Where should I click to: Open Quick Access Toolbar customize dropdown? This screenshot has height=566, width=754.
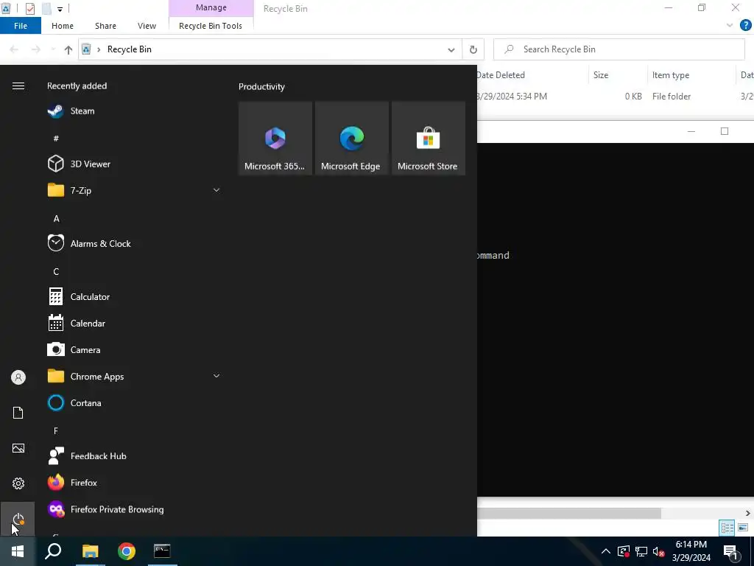pos(60,9)
